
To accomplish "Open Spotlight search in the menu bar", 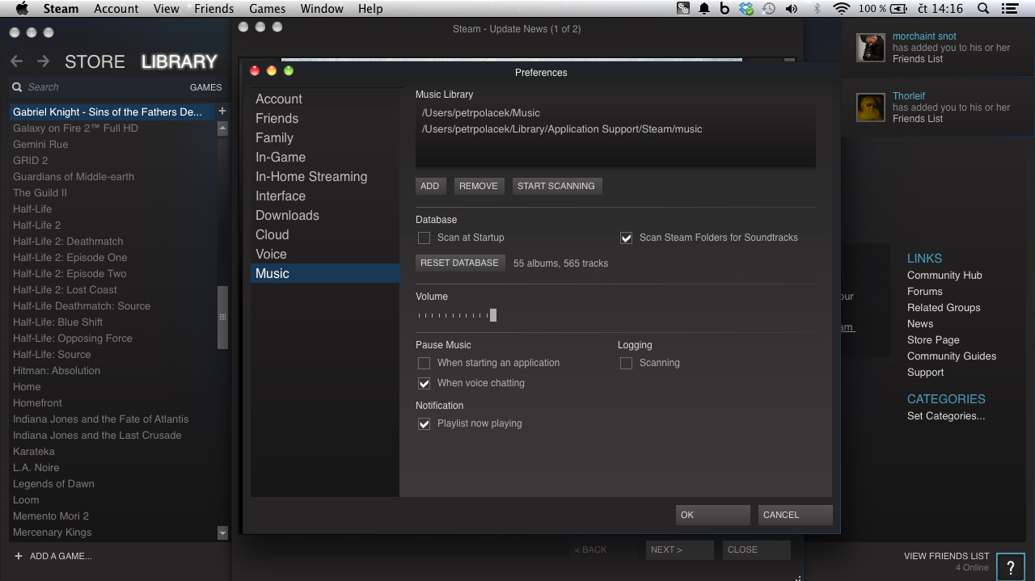I will point(983,9).
